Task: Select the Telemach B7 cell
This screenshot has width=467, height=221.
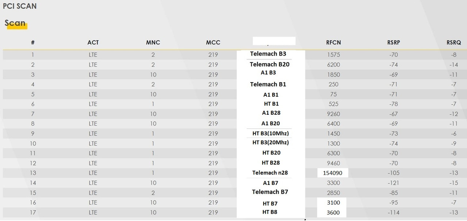Action: 270,192
